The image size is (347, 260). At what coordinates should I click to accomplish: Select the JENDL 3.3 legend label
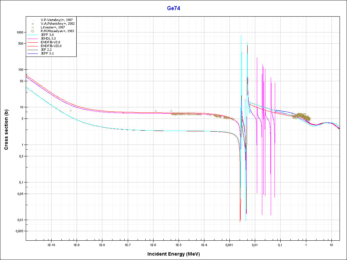(49, 39)
